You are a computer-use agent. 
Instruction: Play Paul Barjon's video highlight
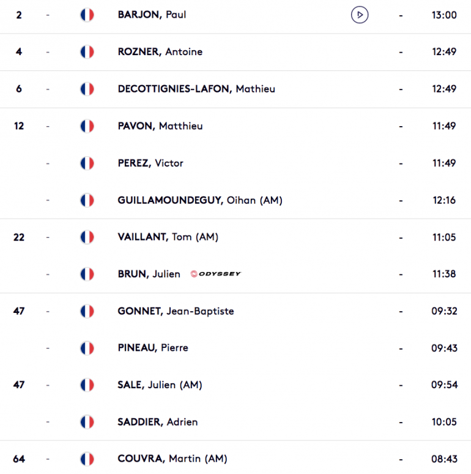click(x=360, y=15)
